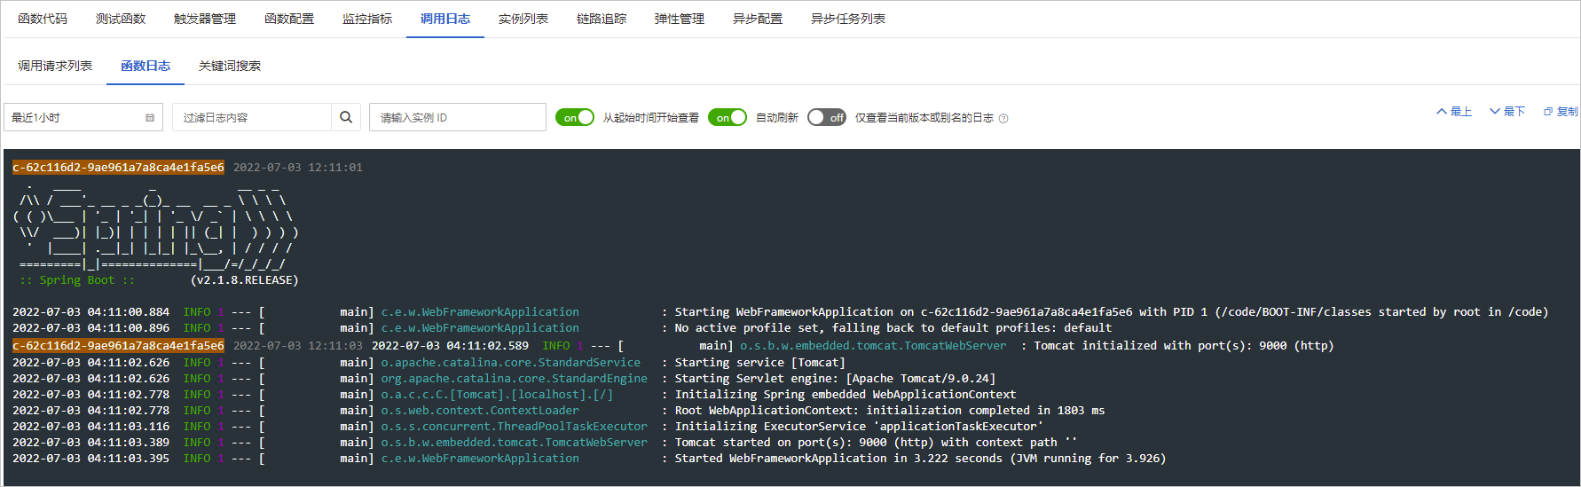Image resolution: width=1581 pixels, height=487 pixels.
Task: Jump to bottom with 最下 arrow
Action: 1506,112
